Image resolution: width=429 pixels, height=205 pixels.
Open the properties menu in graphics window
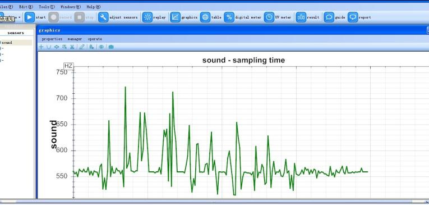click(52, 39)
